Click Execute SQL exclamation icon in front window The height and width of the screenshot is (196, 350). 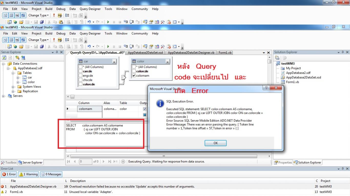54,40
